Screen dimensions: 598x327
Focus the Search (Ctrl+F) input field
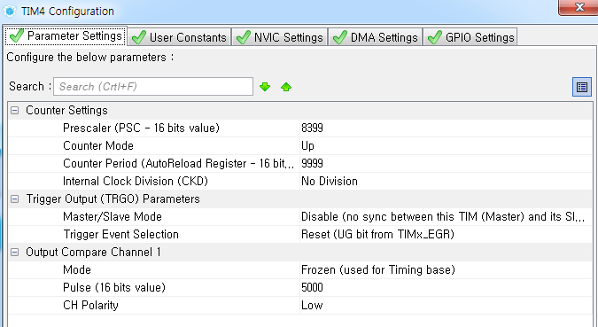pos(153,87)
